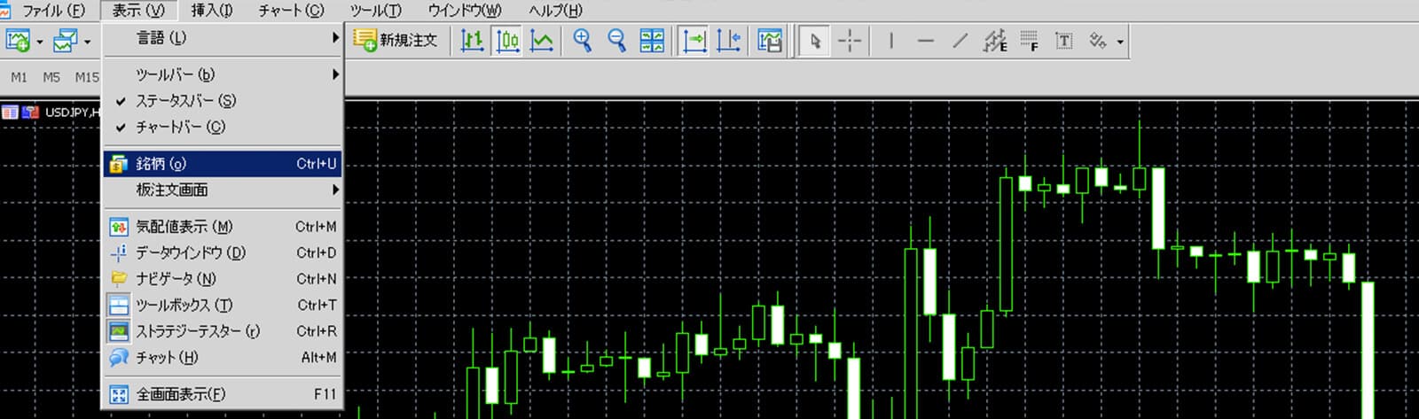Switch chart to bar chart view
The image size is (1419, 419).
[472, 41]
